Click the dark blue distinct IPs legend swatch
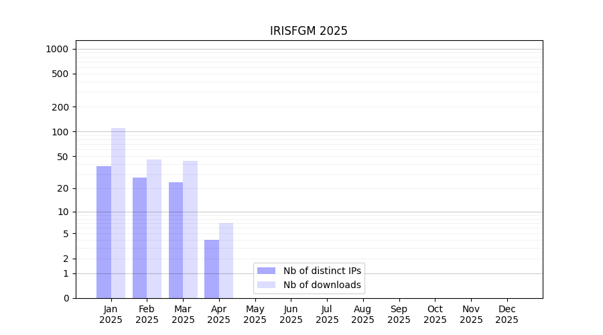 [266, 271]
